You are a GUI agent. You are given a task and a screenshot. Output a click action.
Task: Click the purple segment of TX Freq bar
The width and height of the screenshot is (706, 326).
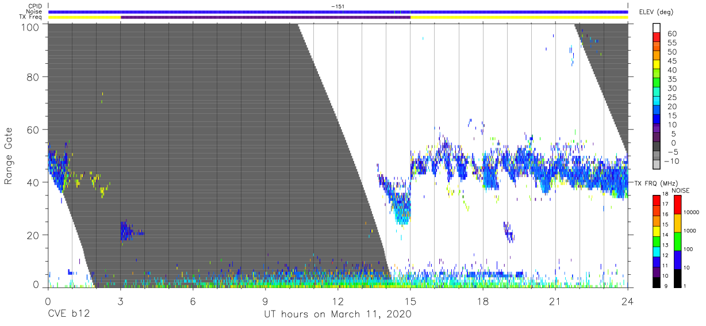266,17
